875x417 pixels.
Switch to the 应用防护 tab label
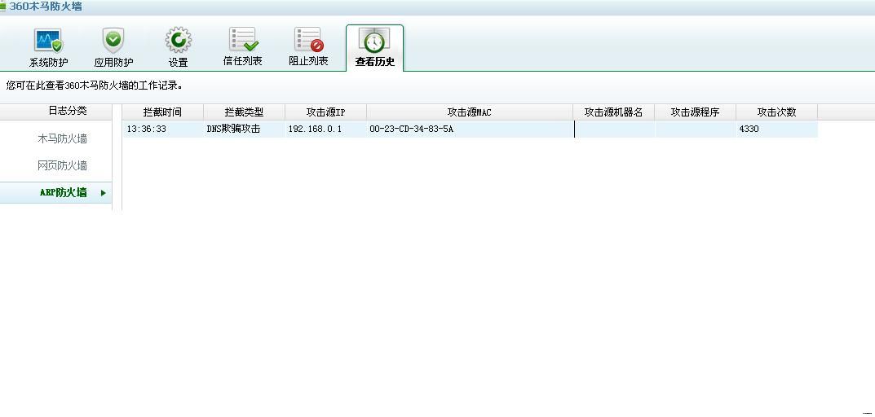[x=114, y=63]
